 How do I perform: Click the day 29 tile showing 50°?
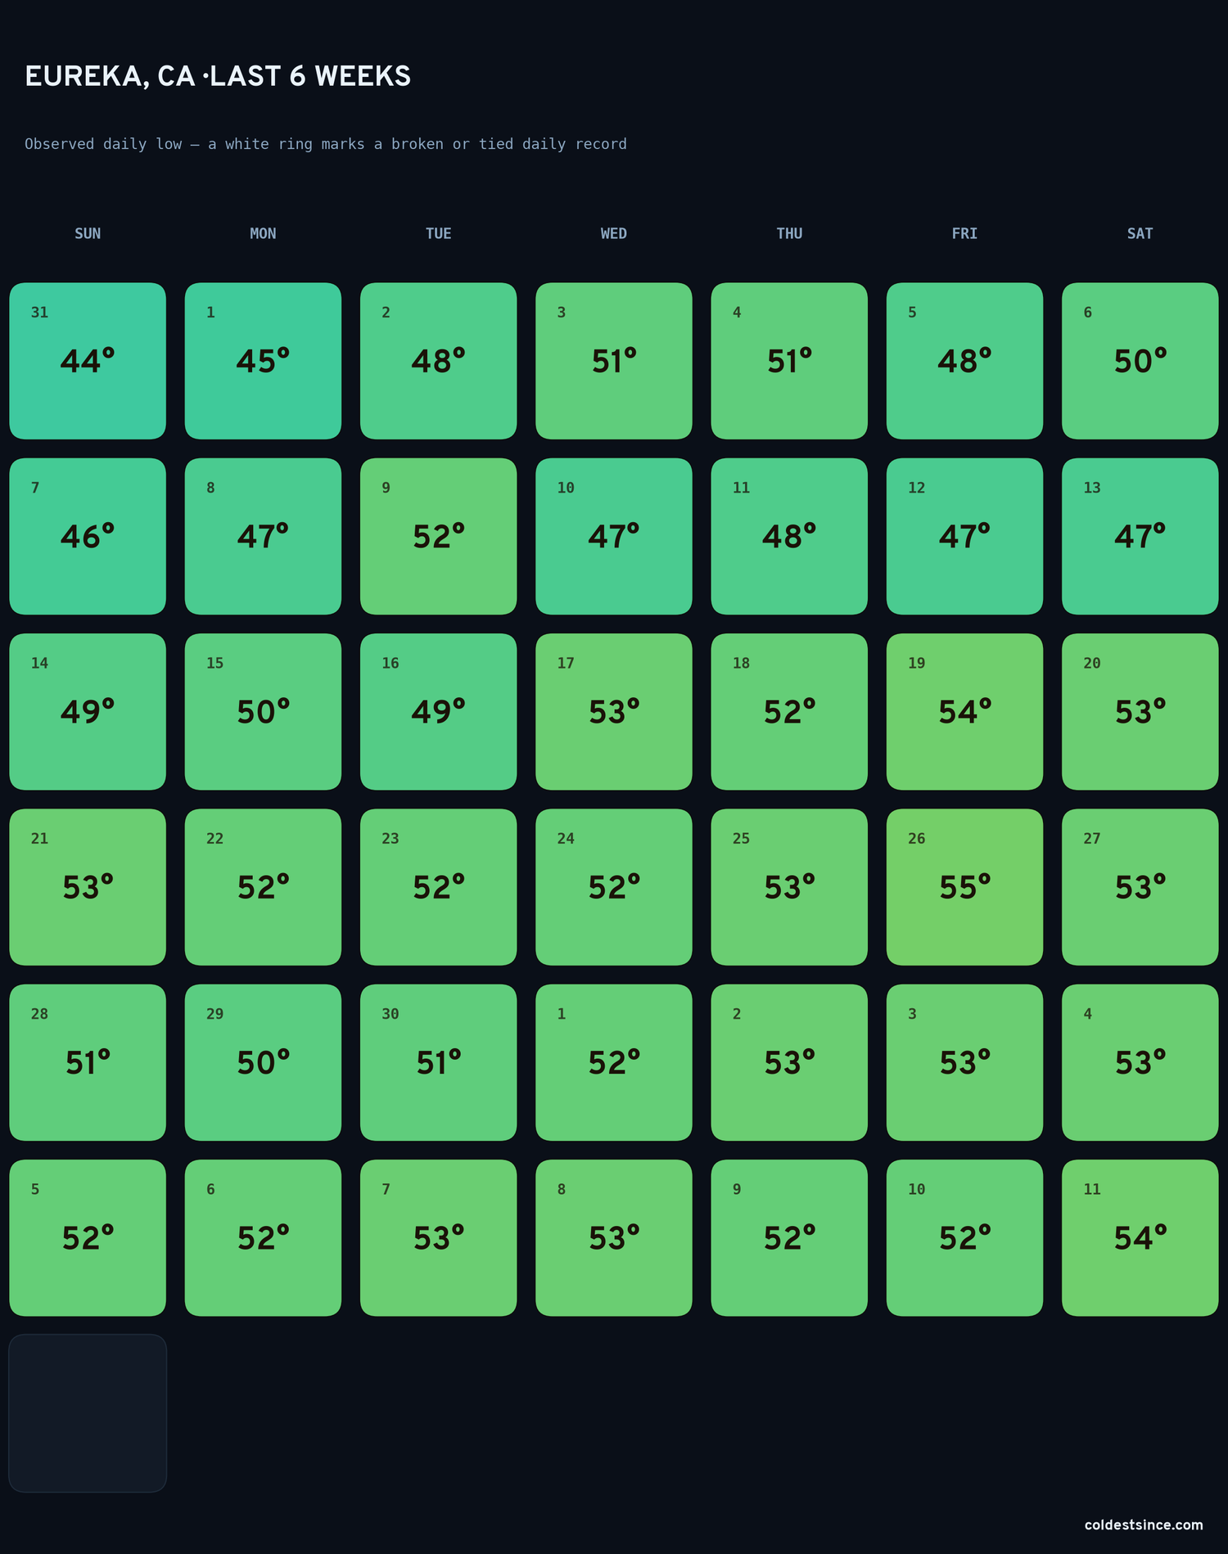263,1062
